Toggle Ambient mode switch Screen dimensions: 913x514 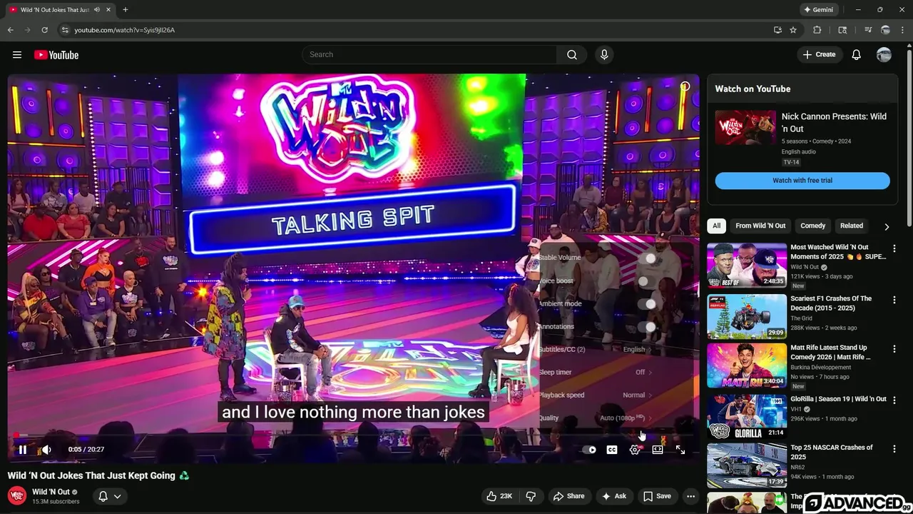(x=647, y=304)
